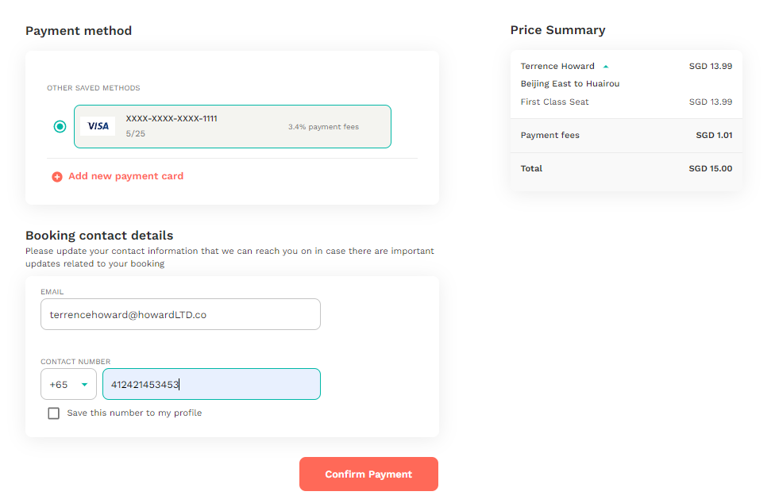Screen dimensions: 775x503
Task: Click the masked card number ending in 1111
Action: coord(172,118)
